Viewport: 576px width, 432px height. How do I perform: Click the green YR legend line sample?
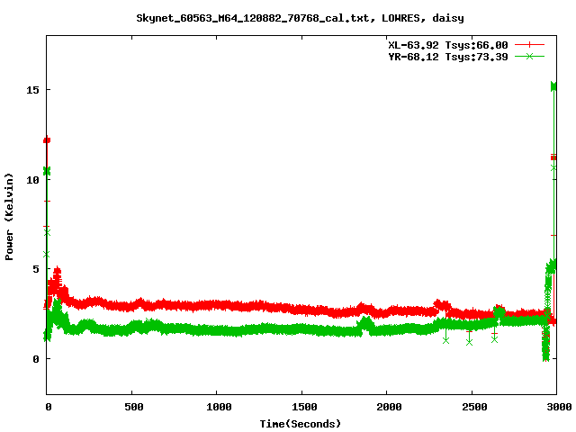[x=530, y=56]
